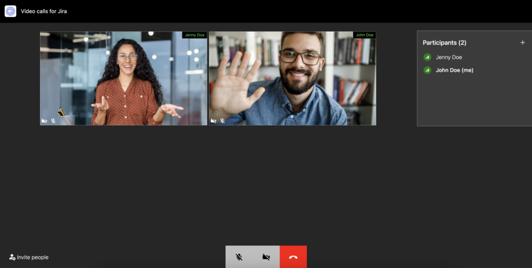The width and height of the screenshot is (532, 268).
Task: Toggle the microphone mute button in call controls
Action: coord(239,257)
